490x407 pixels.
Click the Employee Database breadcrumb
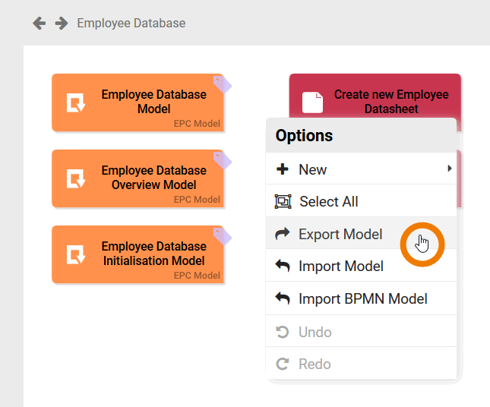(131, 24)
